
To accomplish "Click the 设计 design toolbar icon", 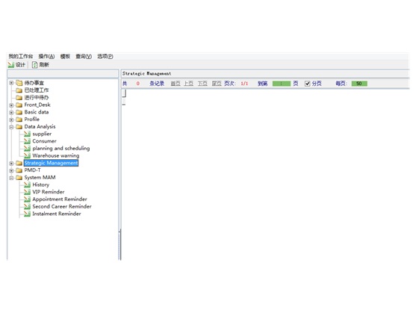I will click(11, 65).
